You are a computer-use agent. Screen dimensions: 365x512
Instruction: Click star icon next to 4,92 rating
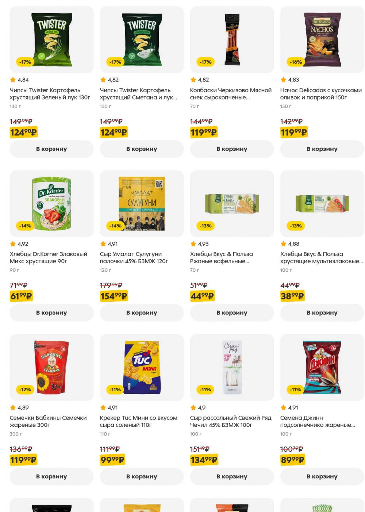tap(13, 244)
